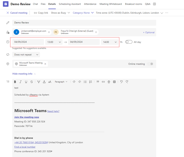
Task: Click the Passcode: 7EF7sk text
Action: pos(24,126)
